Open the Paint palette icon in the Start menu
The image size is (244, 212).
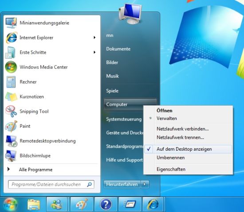(11, 126)
